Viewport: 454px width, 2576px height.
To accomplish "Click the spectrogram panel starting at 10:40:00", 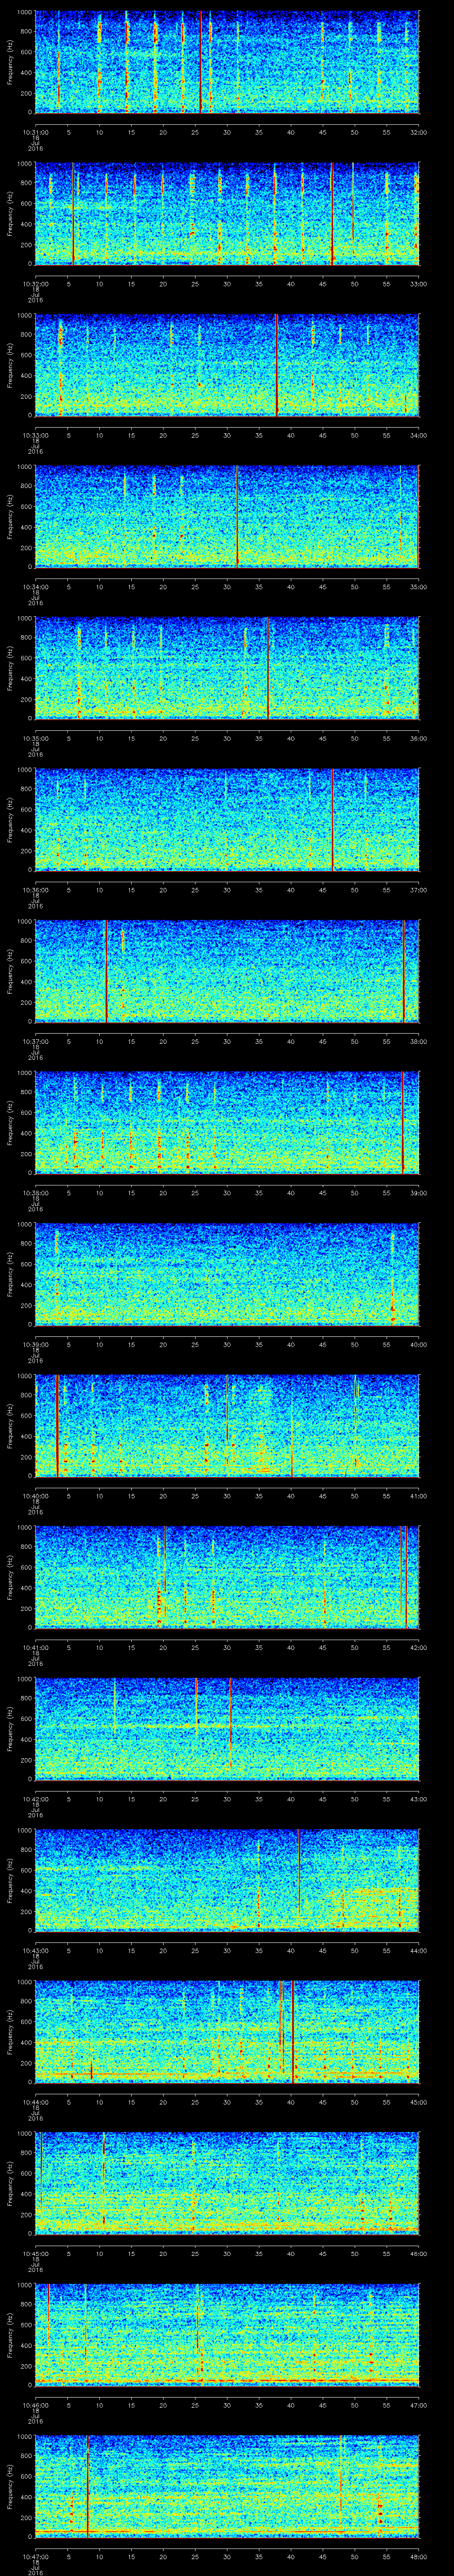I will (x=227, y=1425).
